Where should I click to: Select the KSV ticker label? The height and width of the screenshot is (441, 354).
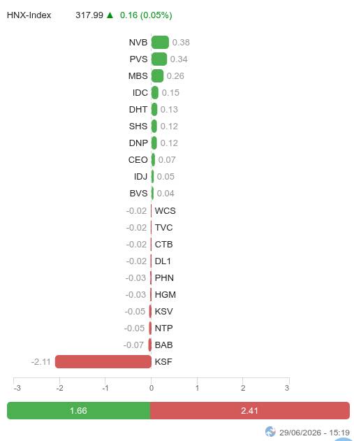point(164,311)
